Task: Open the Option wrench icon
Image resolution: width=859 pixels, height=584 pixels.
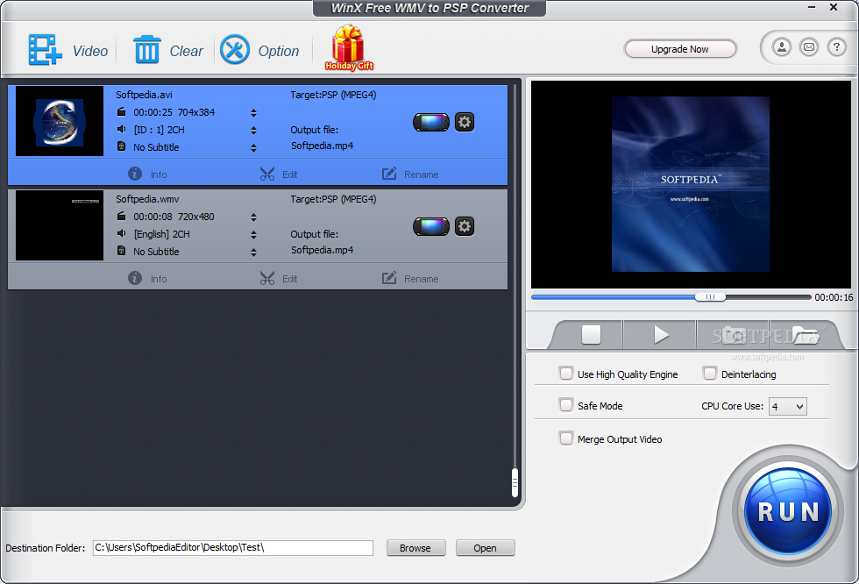Action: click(x=235, y=49)
